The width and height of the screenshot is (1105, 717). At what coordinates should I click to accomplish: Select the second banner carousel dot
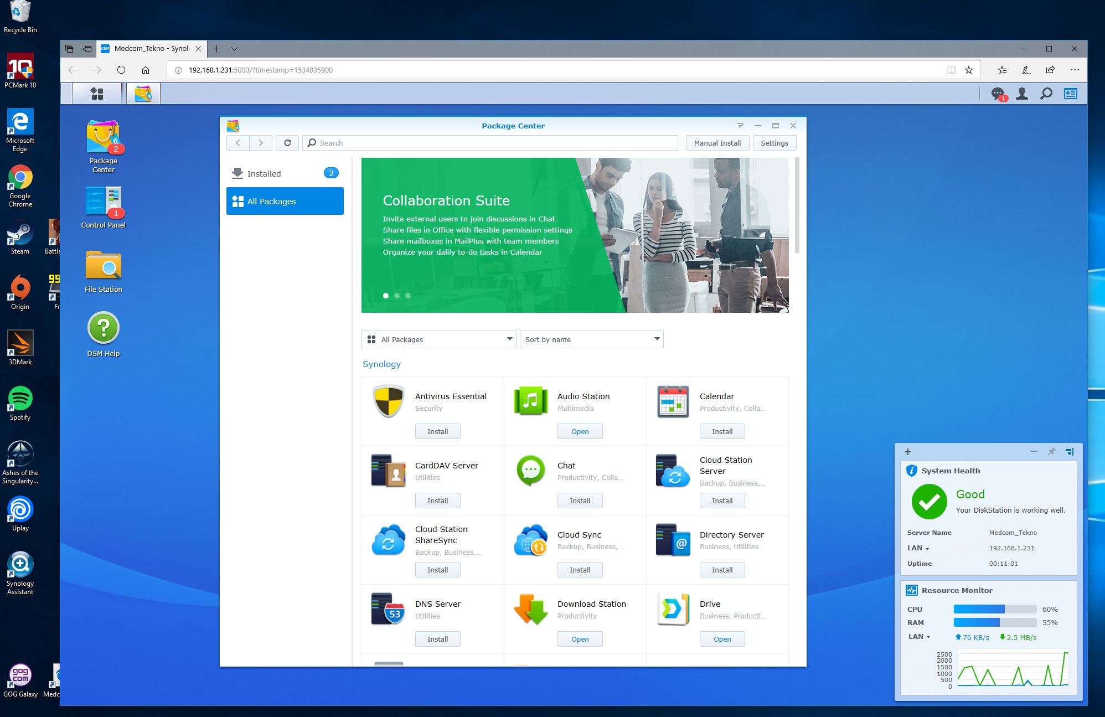397,296
